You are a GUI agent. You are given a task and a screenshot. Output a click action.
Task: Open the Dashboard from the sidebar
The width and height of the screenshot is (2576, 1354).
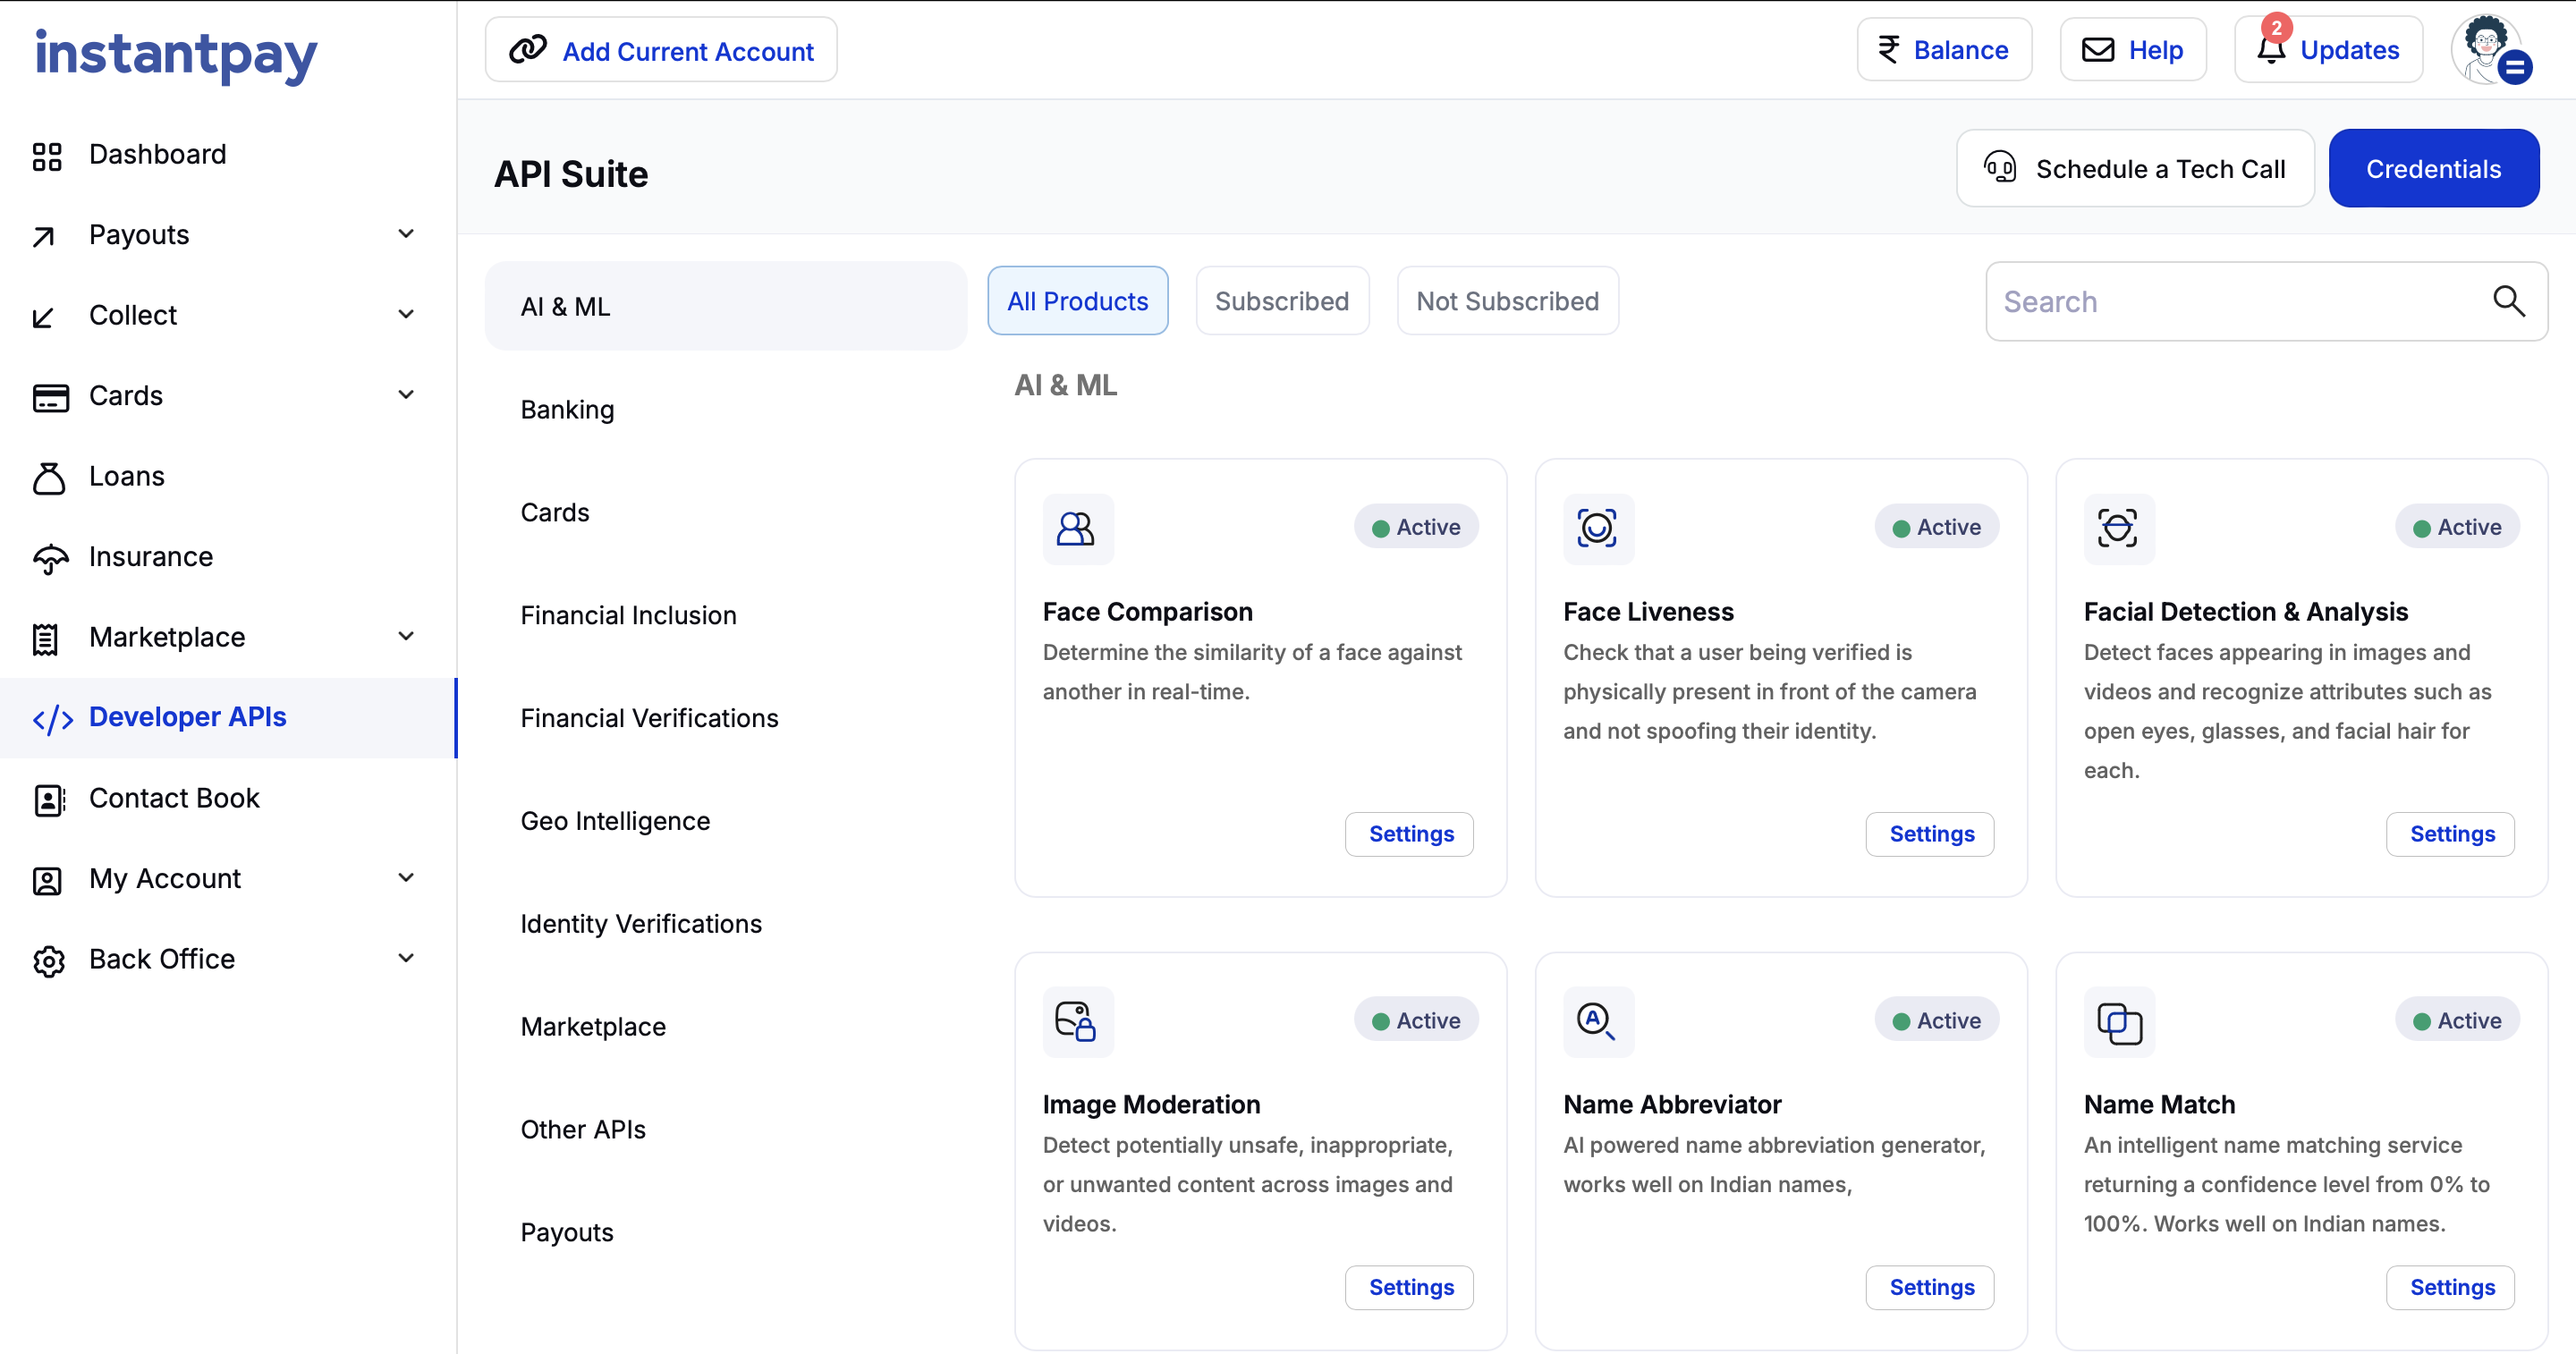pos(157,154)
